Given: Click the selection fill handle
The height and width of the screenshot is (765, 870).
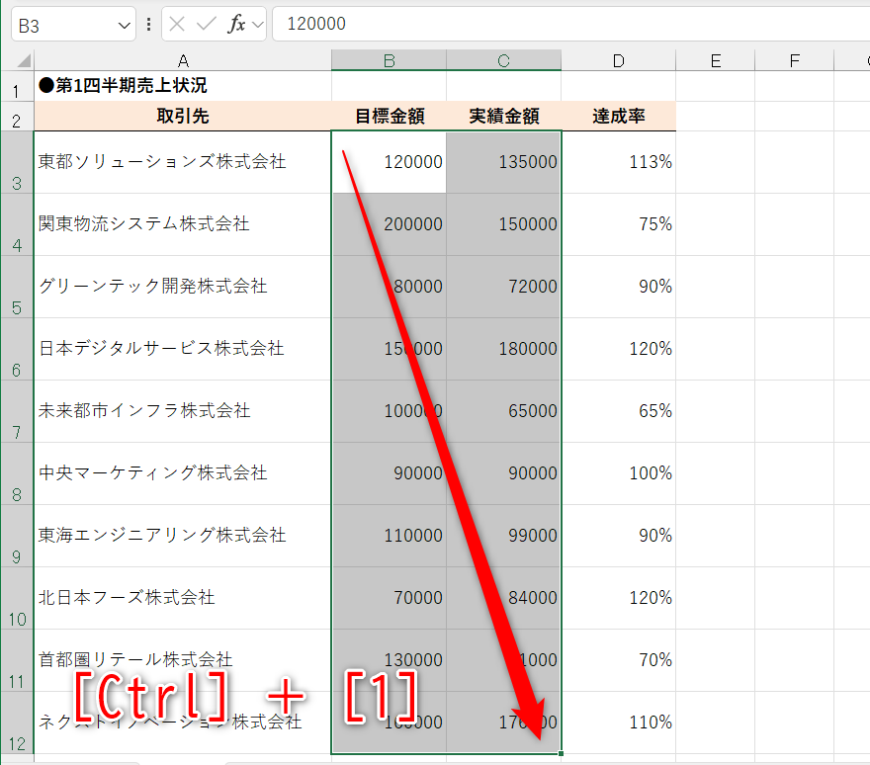Looking at the screenshot, I should tap(561, 753).
